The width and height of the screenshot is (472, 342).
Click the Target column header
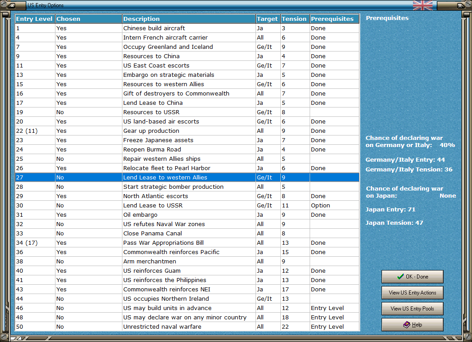coord(268,19)
